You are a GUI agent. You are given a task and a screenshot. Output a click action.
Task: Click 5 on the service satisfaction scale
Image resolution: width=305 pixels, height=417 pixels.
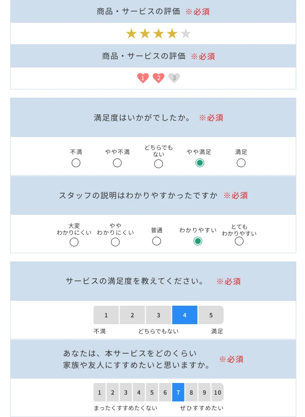(211, 315)
